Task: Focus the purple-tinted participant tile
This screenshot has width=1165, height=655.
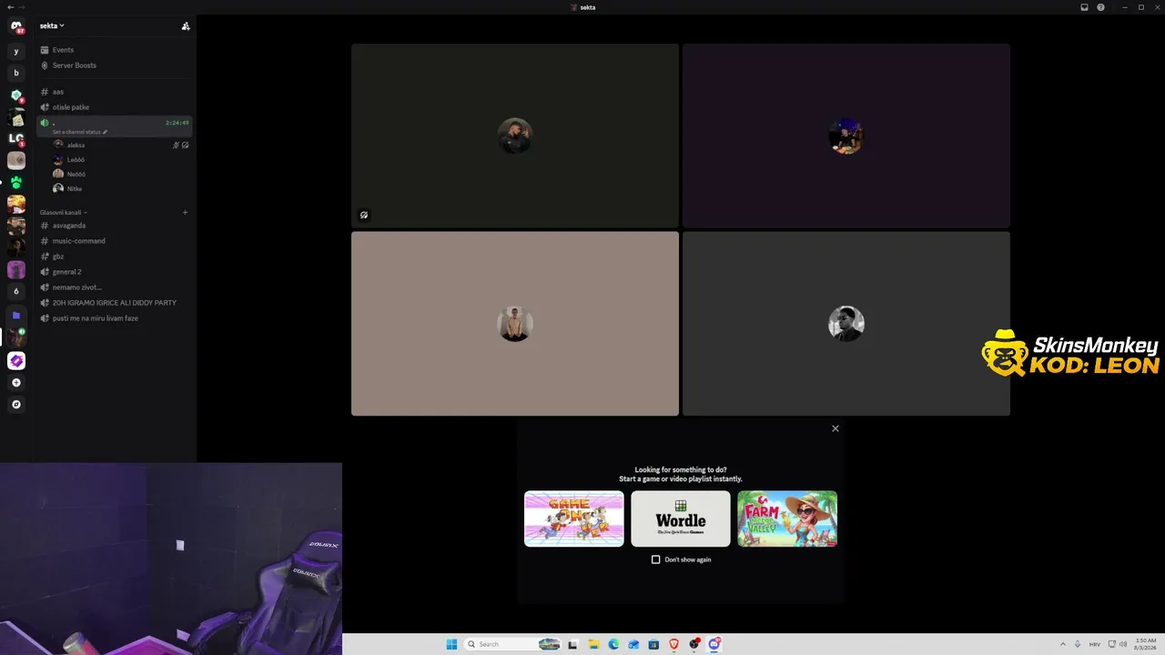Action: coord(846,136)
